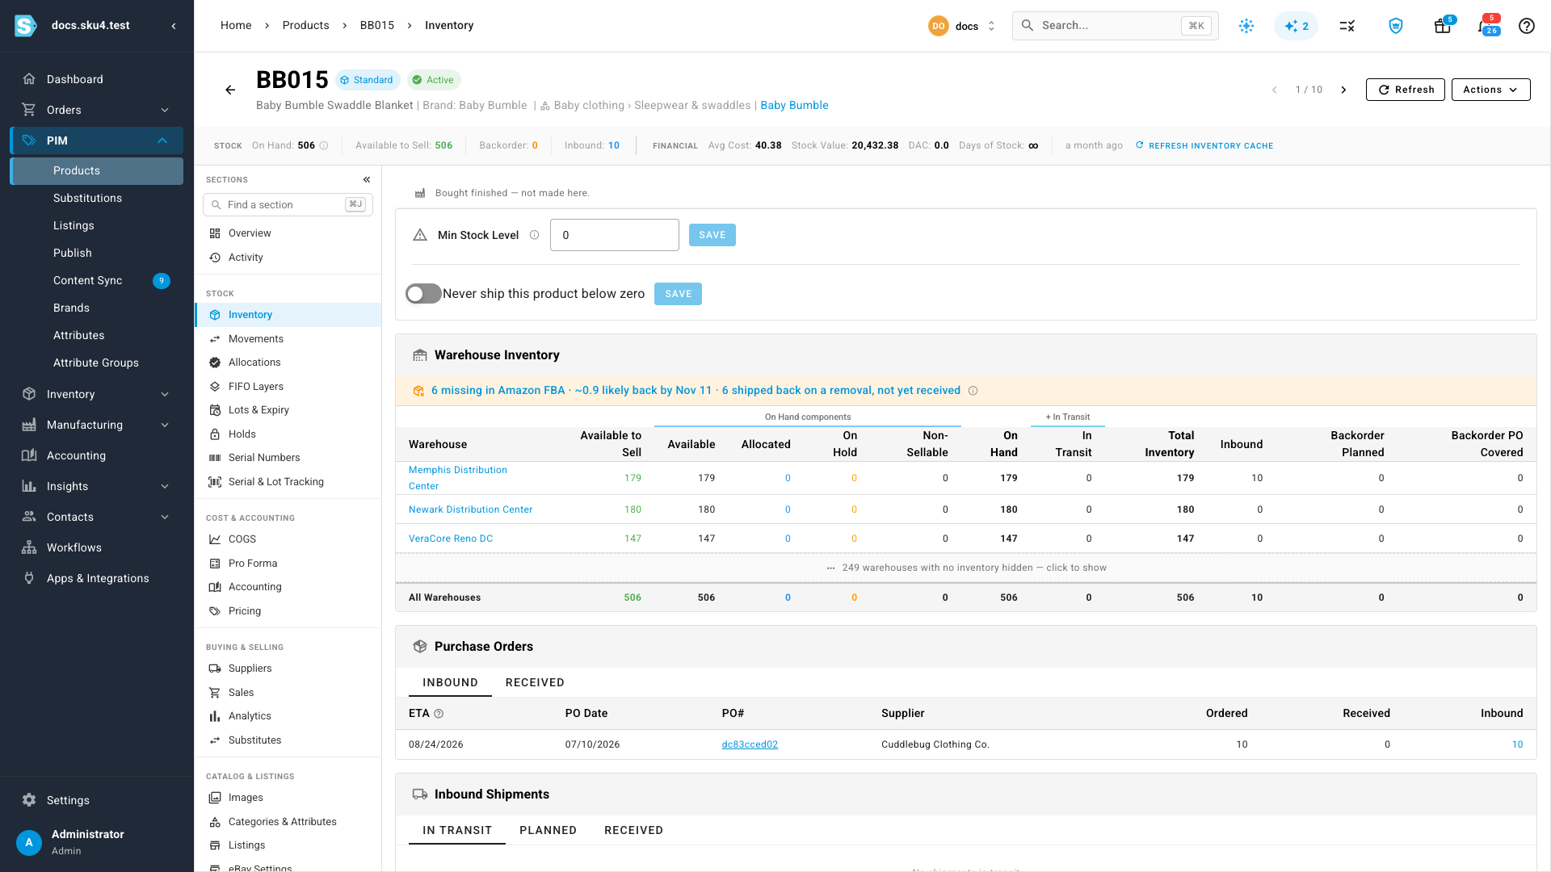Switch to the Received purchase orders tab

(x=535, y=682)
